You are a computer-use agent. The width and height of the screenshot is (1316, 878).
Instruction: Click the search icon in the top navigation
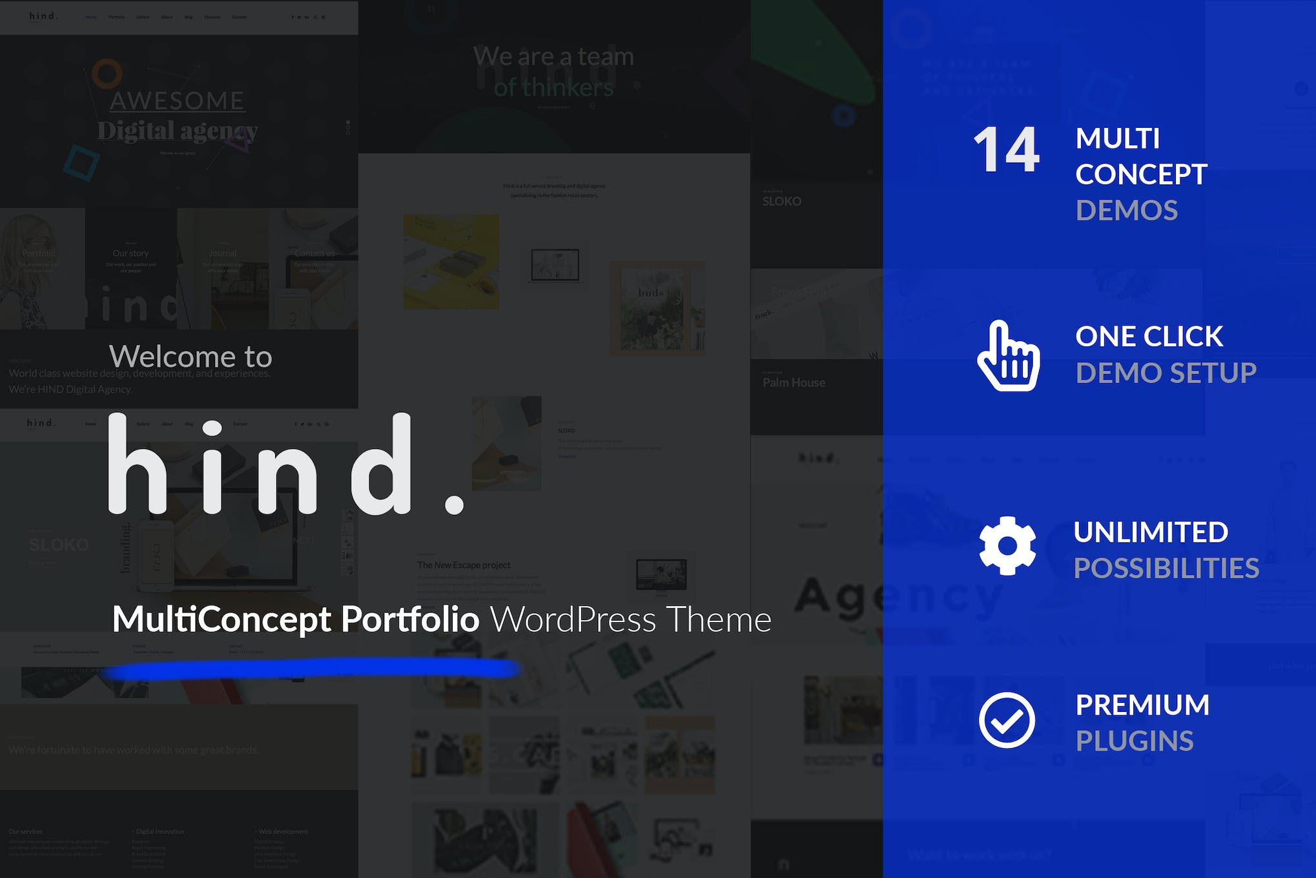click(x=316, y=17)
